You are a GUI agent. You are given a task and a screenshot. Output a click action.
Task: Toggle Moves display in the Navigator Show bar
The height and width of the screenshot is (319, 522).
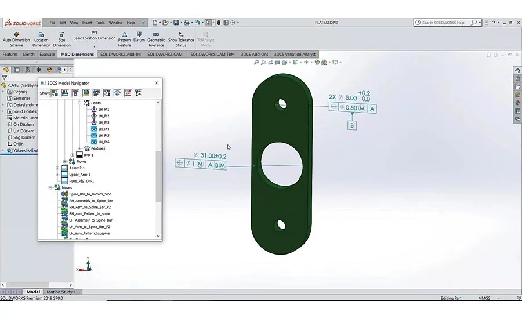click(x=55, y=93)
